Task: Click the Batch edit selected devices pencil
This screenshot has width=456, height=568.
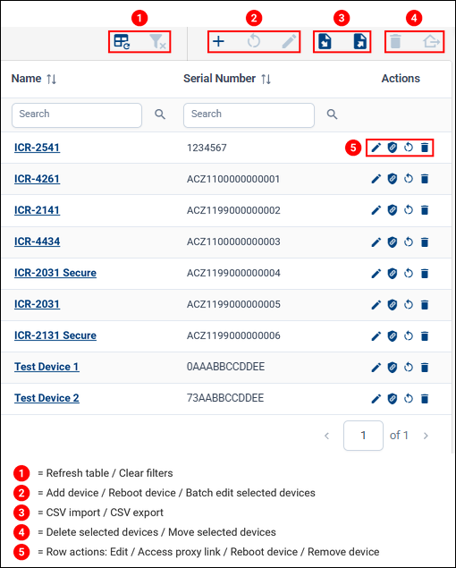Action: tap(289, 41)
